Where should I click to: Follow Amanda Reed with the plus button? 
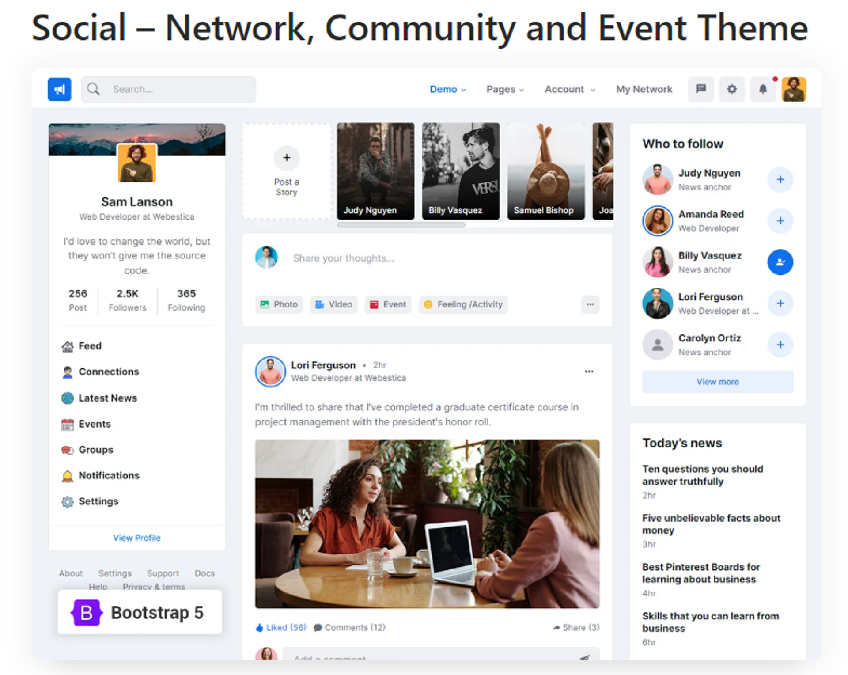[x=780, y=221]
